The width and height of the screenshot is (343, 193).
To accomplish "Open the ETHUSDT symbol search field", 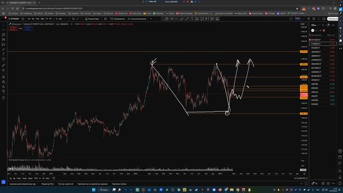I will pos(14,19).
